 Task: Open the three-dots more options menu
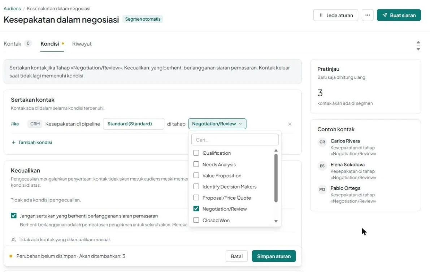(368, 15)
